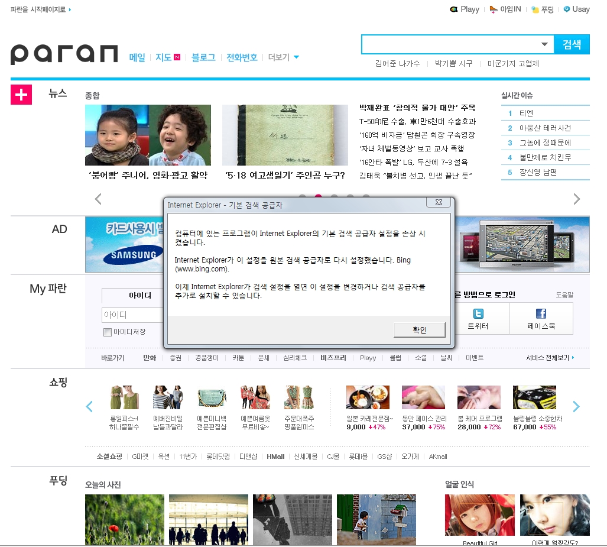Open the Usay service icon

click(x=567, y=9)
